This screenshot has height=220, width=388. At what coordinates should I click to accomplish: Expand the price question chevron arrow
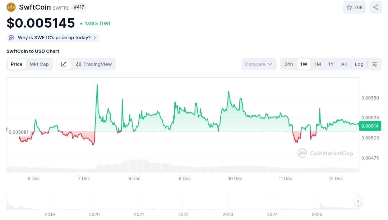click(95, 38)
